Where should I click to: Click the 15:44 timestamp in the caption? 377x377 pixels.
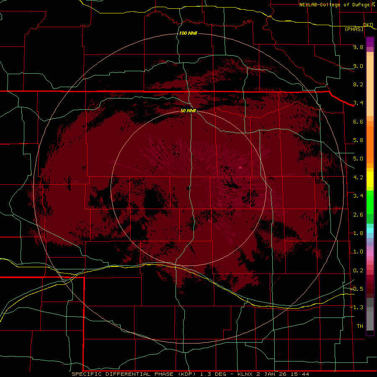tap(300, 374)
